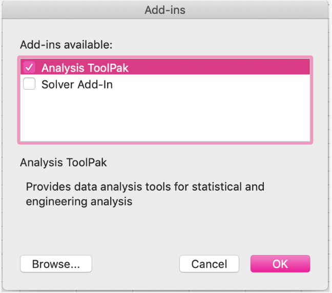Click the 'engineering analysis' line of the description

79,201
